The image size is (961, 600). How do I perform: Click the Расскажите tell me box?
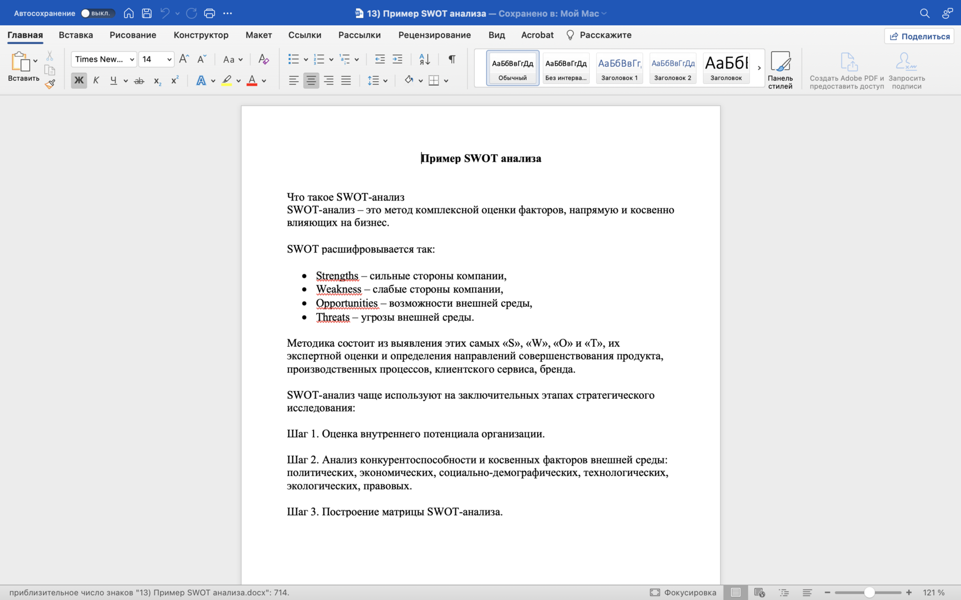pyautogui.click(x=599, y=35)
